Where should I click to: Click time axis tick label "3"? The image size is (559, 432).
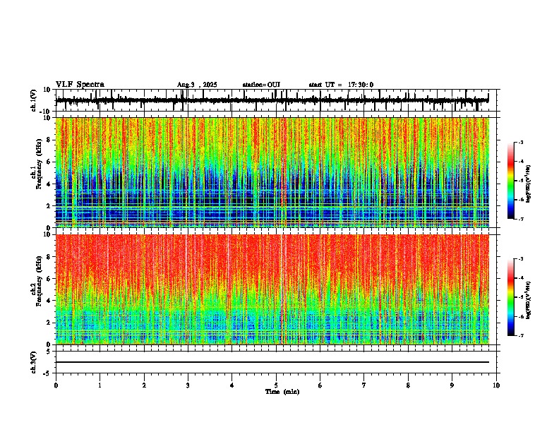[x=188, y=385]
